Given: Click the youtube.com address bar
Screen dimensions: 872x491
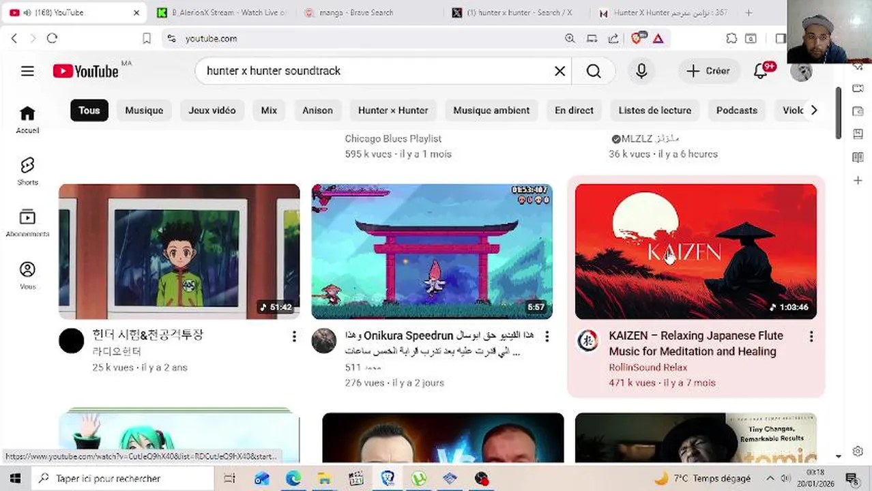Looking at the screenshot, I should coord(368,39).
